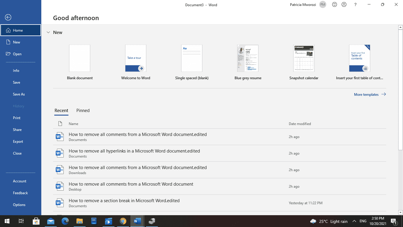The height and width of the screenshot is (227, 403).
Task: Click the smiley feedback icon
Action: (x=334, y=4)
